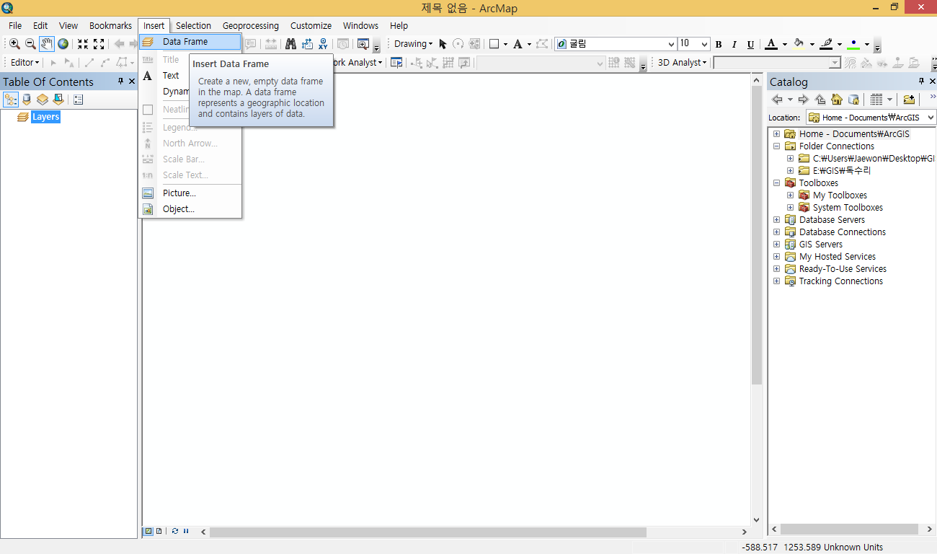
Task: Click the marker color dot button
Action: coord(854,44)
